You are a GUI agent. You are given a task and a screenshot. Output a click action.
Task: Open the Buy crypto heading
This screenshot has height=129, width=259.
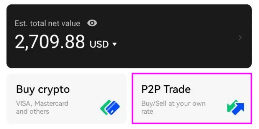(x=43, y=89)
